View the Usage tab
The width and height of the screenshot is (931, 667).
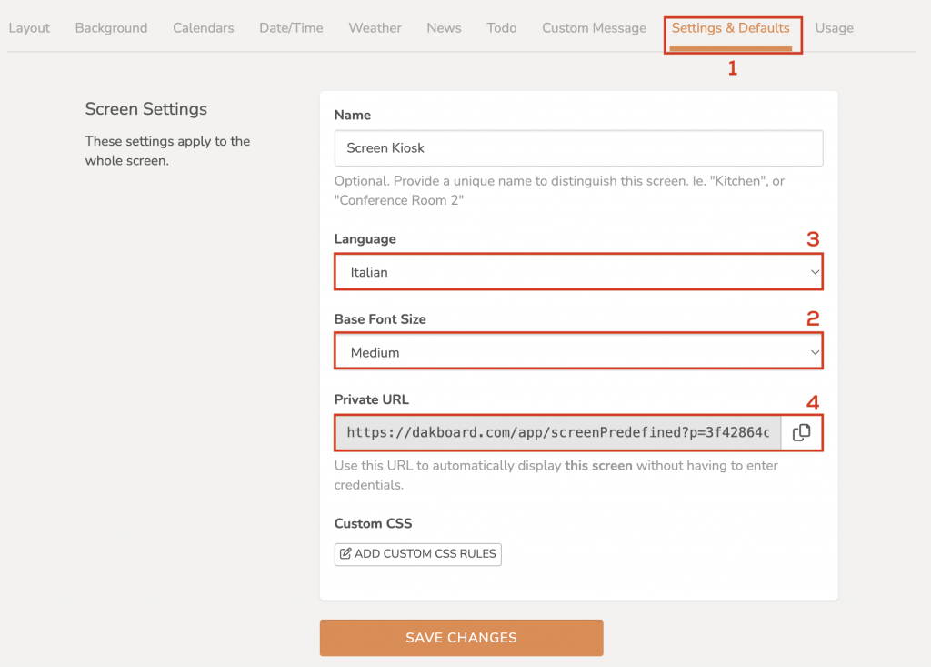click(x=834, y=28)
